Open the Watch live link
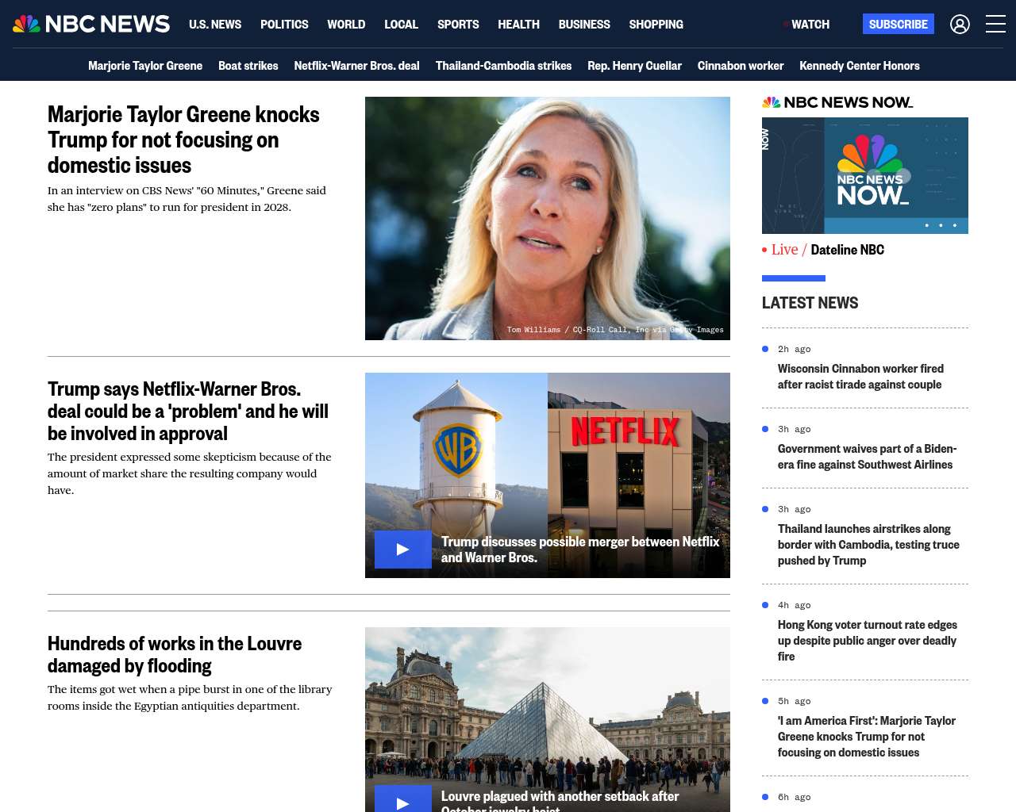 click(x=808, y=25)
